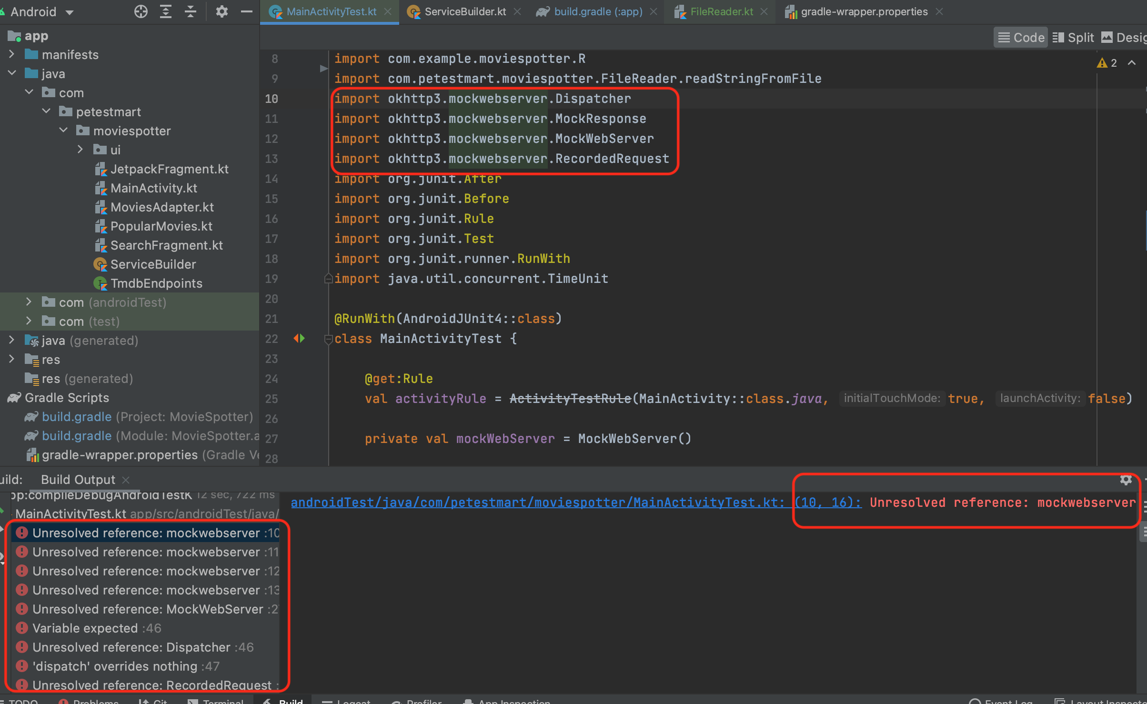Select MainActivityTest.kt node in build tree

coord(145,513)
